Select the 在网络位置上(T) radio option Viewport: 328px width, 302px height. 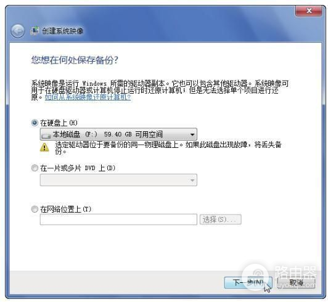pyautogui.click(x=35, y=209)
